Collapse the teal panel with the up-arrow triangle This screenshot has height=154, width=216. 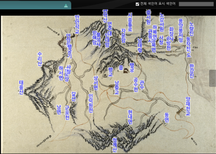pos(66,6)
